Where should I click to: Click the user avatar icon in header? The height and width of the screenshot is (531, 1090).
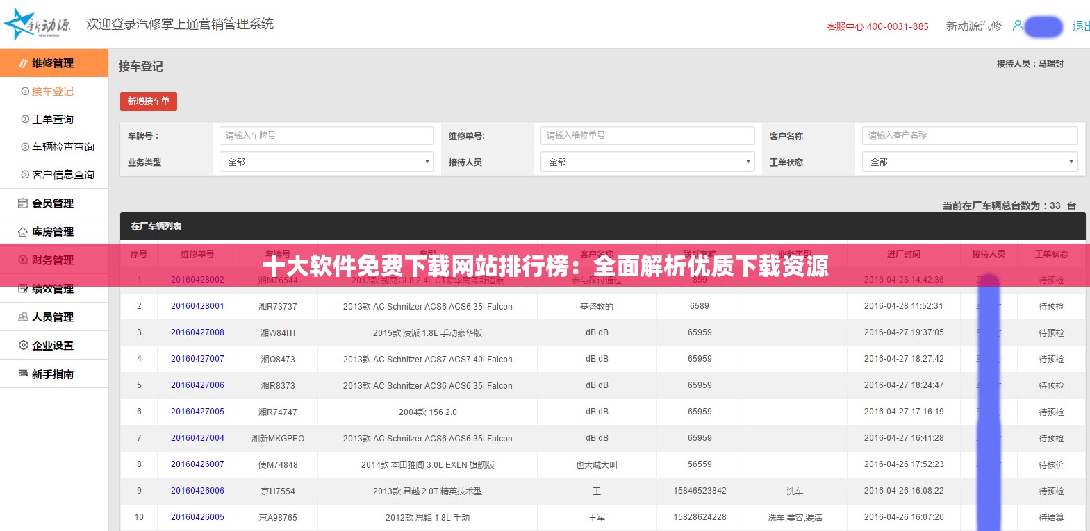click(1018, 26)
